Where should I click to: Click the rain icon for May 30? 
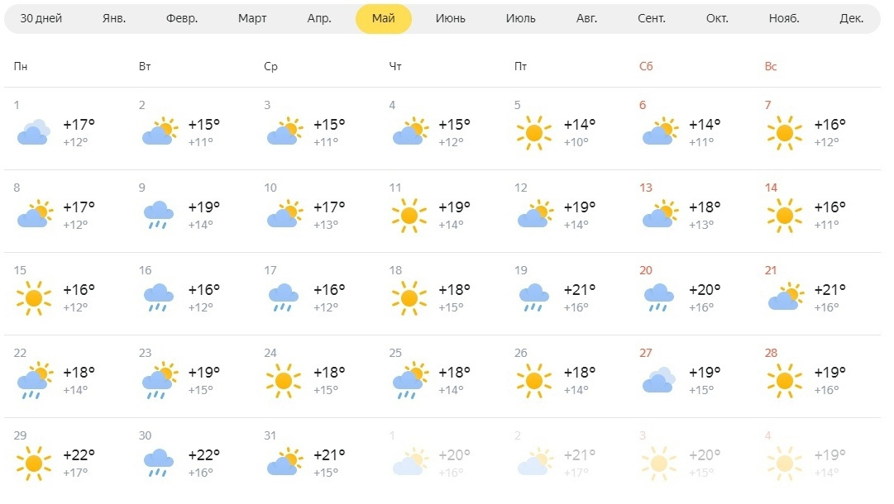click(159, 463)
